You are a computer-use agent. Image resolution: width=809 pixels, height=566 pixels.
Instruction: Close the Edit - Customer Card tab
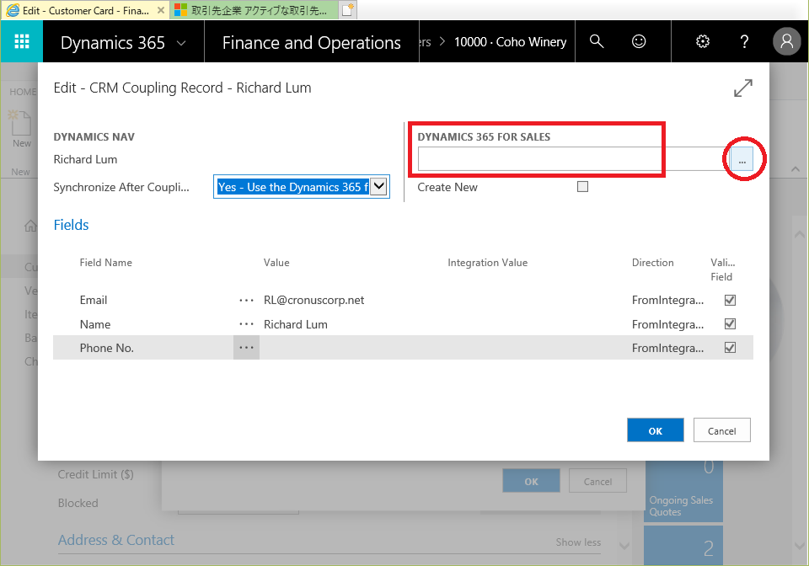click(161, 10)
